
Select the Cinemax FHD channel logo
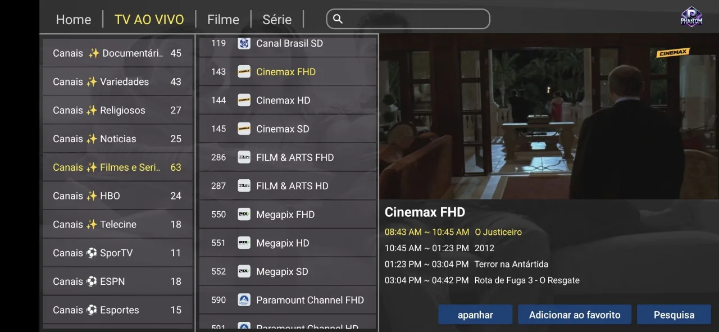click(244, 72)
